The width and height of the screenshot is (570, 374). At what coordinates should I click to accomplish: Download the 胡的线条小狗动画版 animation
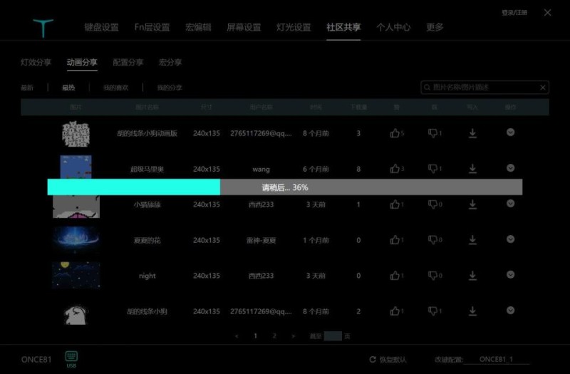[x=472, y=133]
